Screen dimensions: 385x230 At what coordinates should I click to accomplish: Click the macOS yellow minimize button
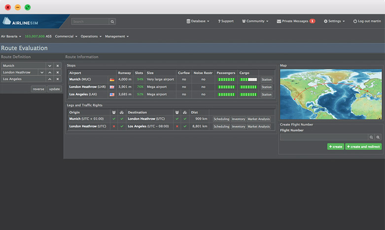coord(18,7)
